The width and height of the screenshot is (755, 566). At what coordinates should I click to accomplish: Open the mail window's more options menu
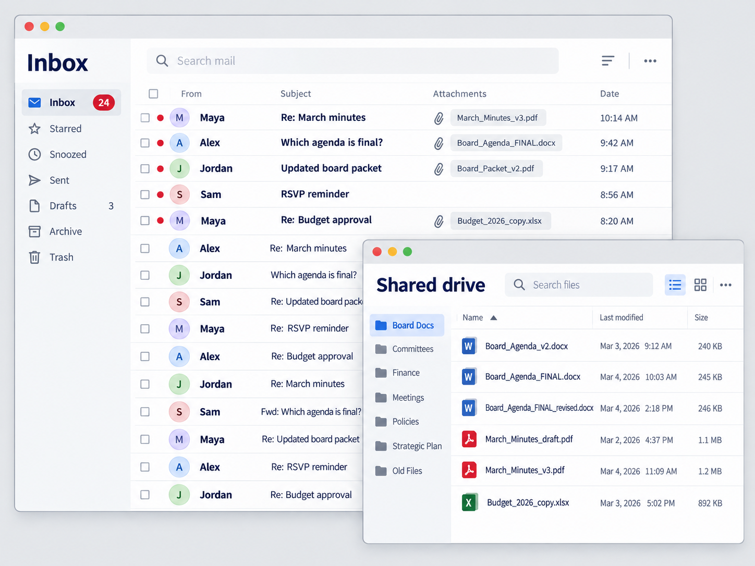click(650, 61)
